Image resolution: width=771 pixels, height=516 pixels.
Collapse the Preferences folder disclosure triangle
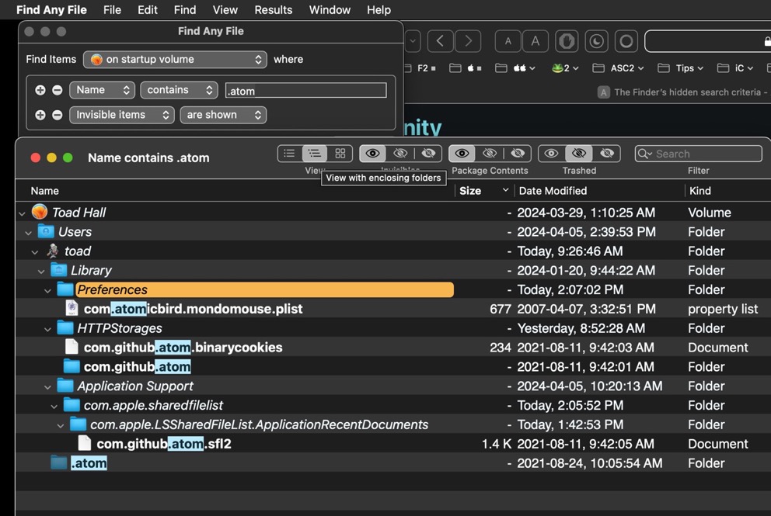click(x=48, y=290)
